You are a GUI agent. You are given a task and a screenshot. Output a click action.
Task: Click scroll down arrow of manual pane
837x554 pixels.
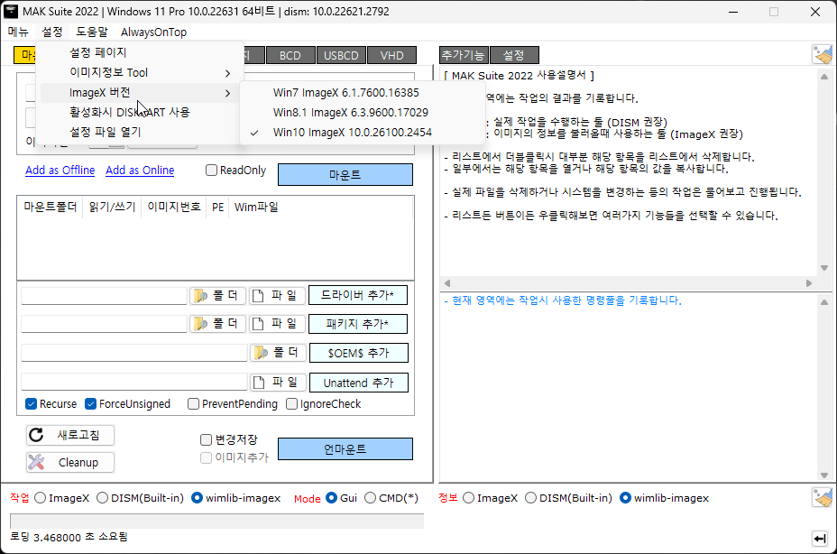824,268
